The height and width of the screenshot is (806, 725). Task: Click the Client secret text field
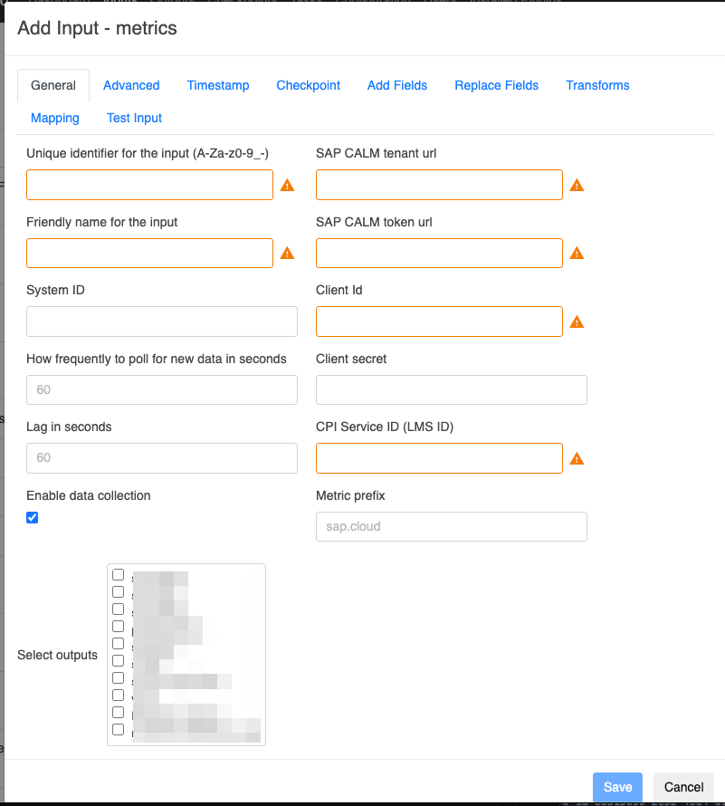coord(452,389)
